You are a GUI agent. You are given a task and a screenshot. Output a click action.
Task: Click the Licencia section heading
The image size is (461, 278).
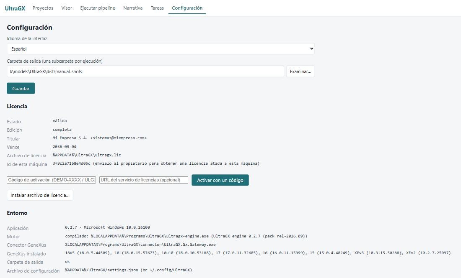[17, 106]
